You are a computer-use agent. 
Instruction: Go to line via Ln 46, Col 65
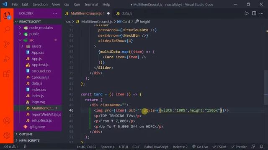click(87, 147)
